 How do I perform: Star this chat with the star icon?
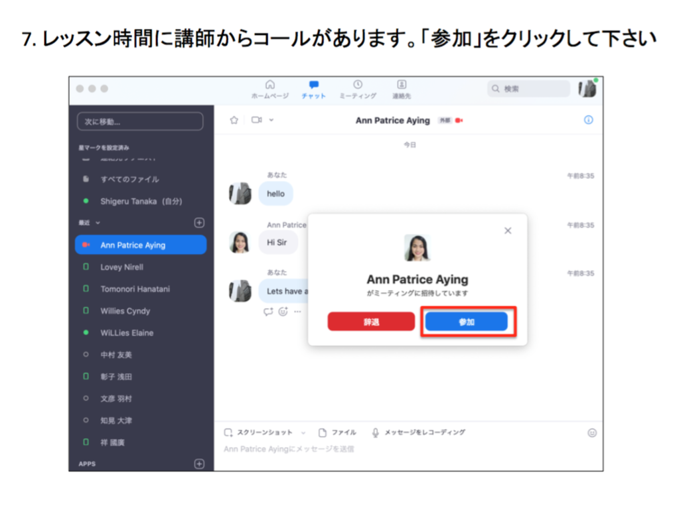pyautogui.click(x=234, y=120)
